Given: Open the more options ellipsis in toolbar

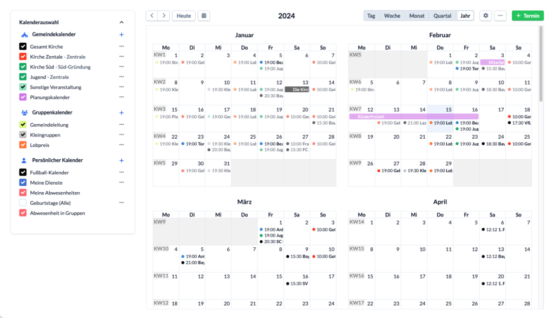Looking at the screenshot, I should 500,16.
